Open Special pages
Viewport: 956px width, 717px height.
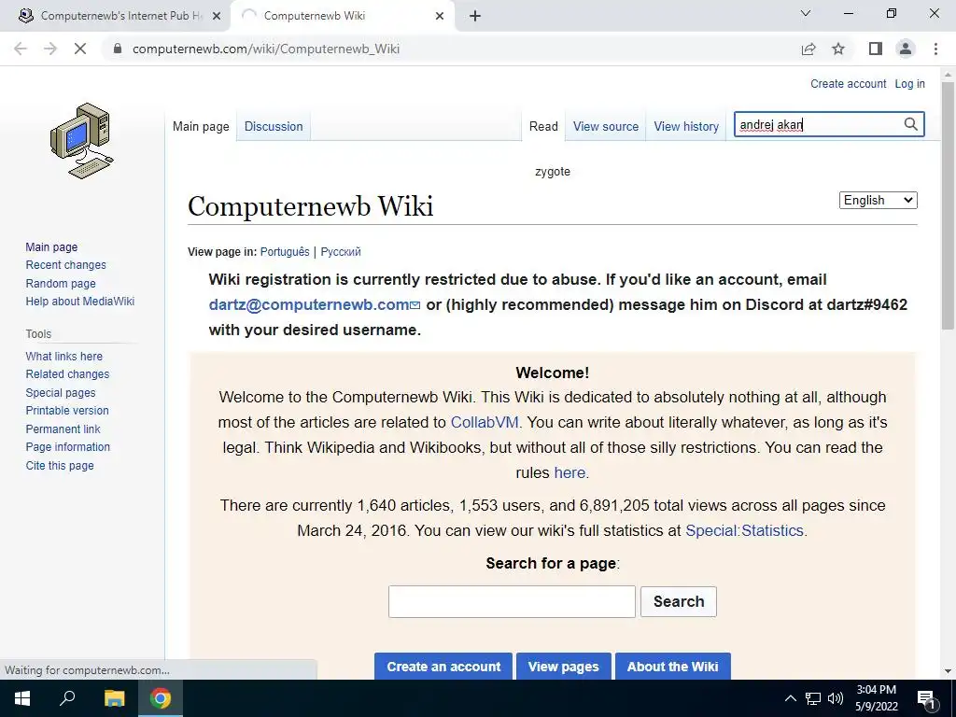61,393
